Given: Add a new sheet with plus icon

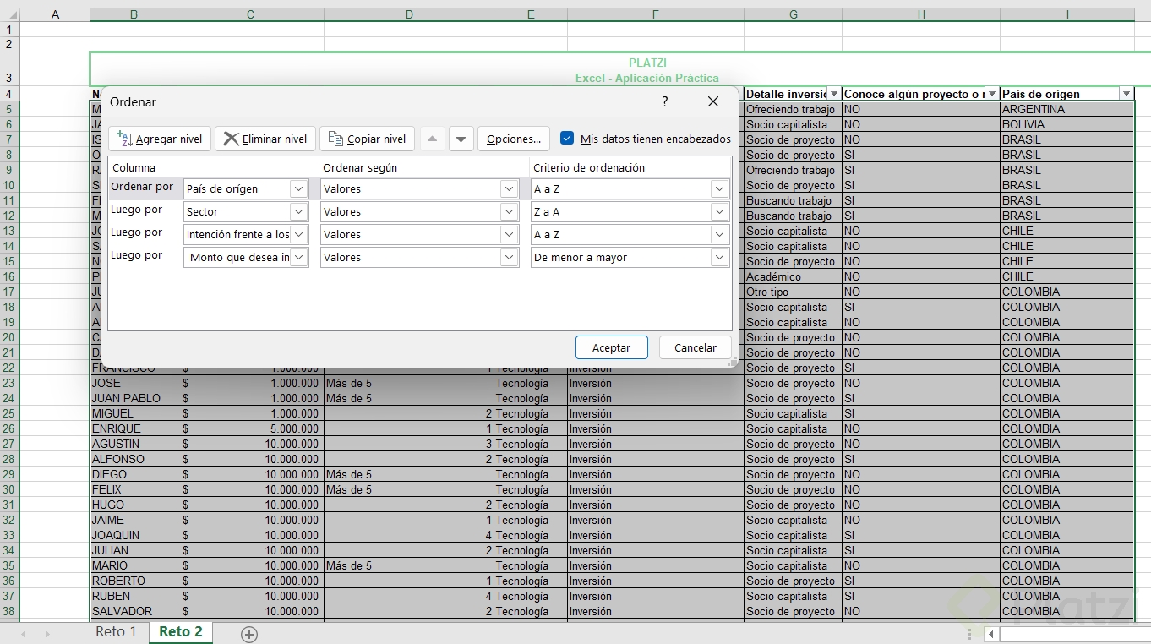Looking at the screenshot, I should (x=248, y=634).
